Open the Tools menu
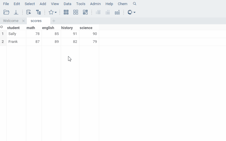This screenshot has height=141, width=226. click(x=81, y=4)
